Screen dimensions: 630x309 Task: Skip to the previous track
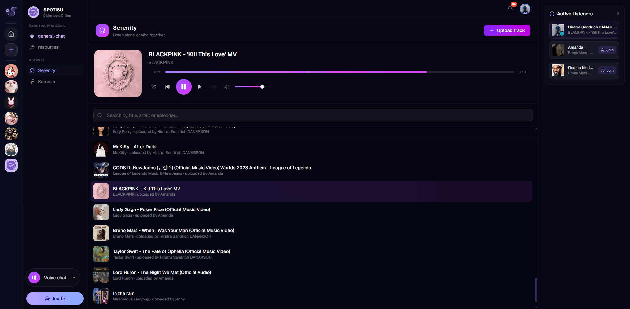[x=167, y=87]
